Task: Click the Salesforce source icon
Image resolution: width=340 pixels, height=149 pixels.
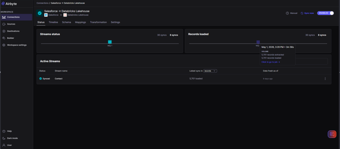Action: click(46, 15)
